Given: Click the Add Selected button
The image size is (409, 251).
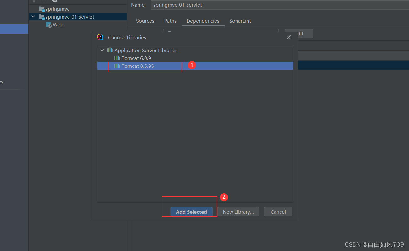Looking at the screenshot, I should point(191,212).
